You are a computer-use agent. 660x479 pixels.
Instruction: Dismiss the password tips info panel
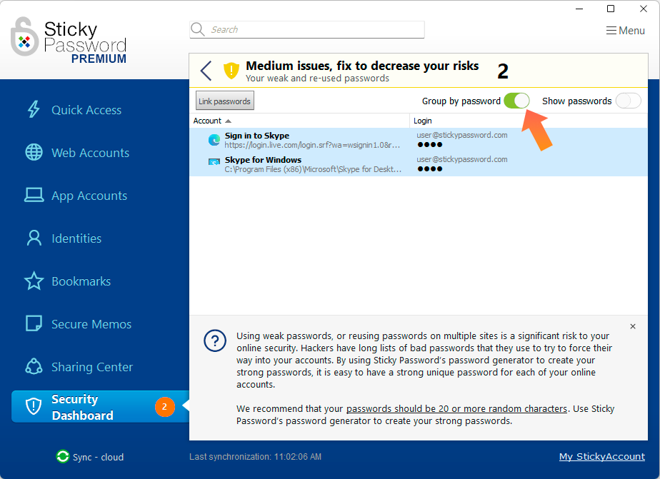click(x=633, y=326)
